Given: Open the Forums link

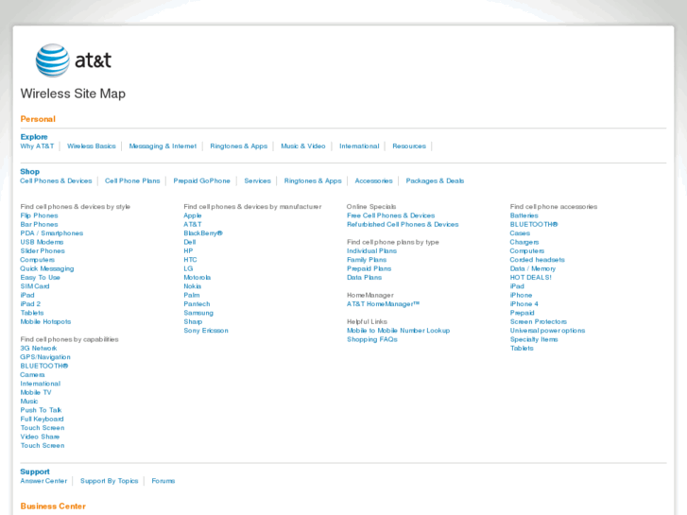Looking at the screenshot, I should (x=163, y=481).
